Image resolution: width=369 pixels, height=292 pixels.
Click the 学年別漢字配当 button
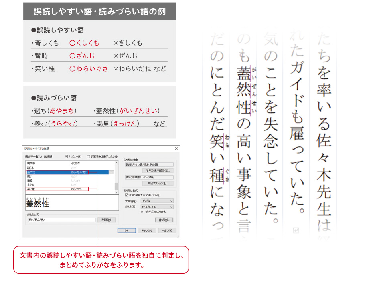158,171
